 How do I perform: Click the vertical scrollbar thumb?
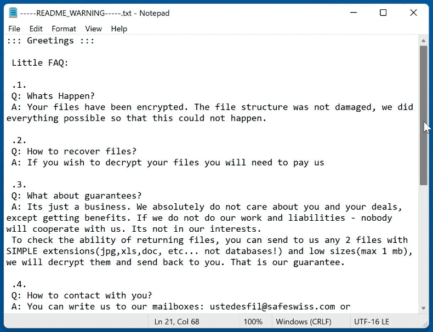pyautogui.click(x=424, y=115)
